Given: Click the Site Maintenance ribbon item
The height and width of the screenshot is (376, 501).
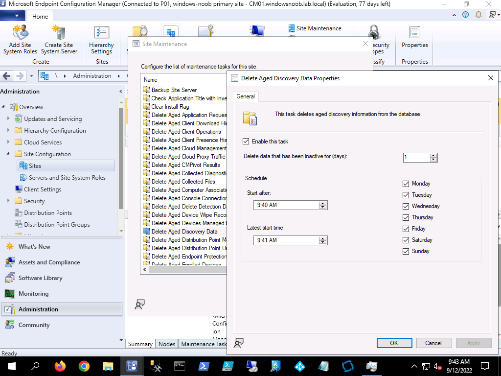Looking at the screenshot, I should pos(315,28).
